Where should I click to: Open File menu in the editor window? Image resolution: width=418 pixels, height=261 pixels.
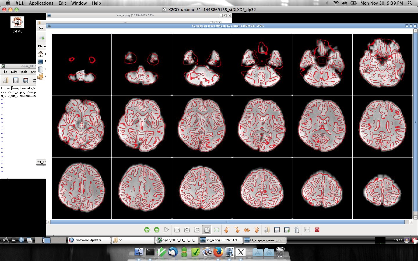[5, 72]
